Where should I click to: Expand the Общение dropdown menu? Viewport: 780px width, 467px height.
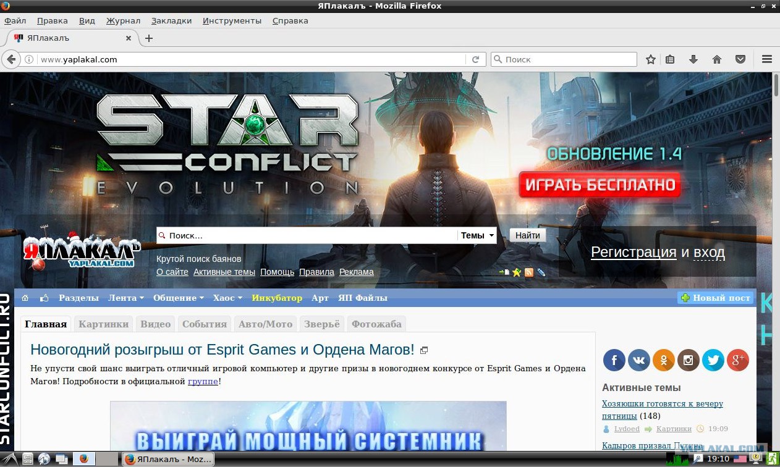[179, 298]
